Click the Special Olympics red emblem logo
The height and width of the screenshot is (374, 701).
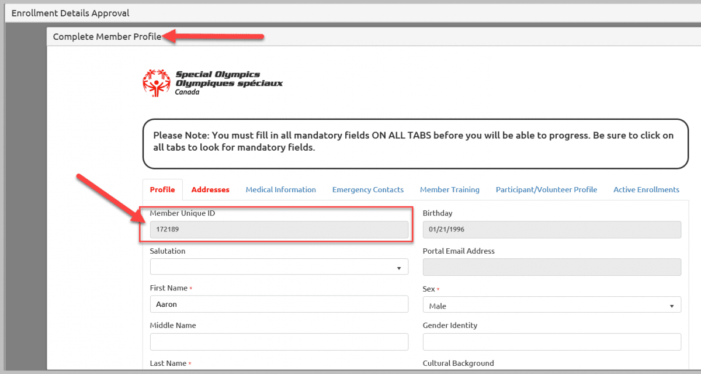click(157, 82)
